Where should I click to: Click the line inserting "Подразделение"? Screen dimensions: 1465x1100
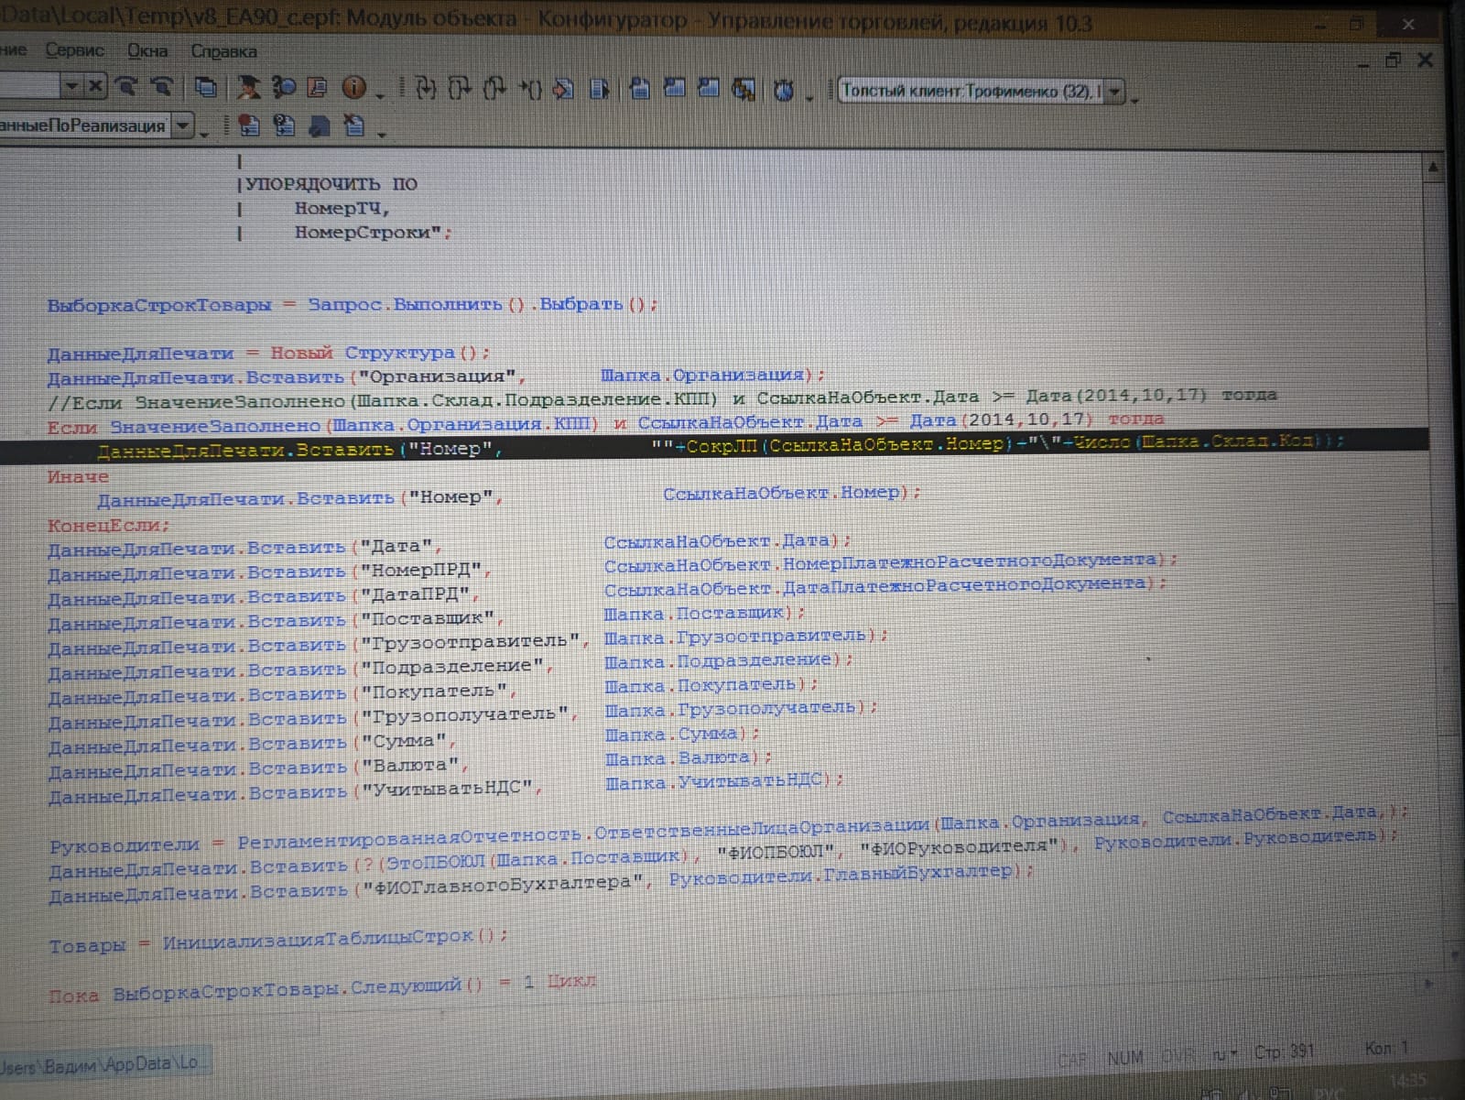pos(450,666)
